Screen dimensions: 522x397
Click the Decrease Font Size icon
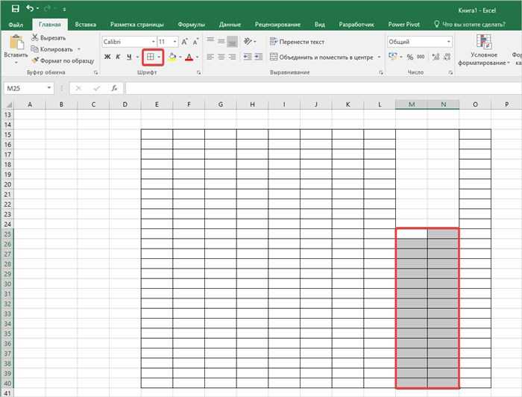pyautogui.click(x=195, y=42)
